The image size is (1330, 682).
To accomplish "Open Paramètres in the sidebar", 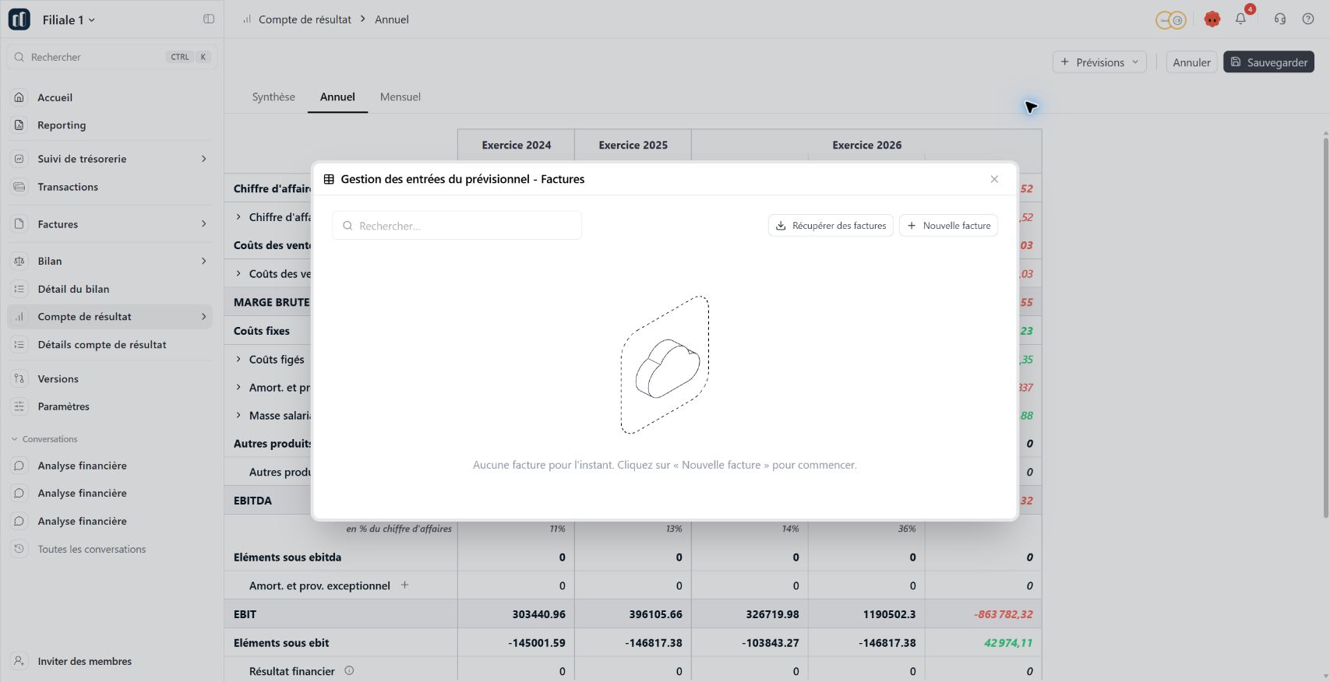I will (110, 406).
